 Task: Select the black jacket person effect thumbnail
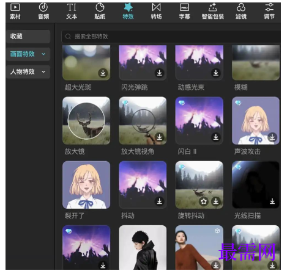143,247
